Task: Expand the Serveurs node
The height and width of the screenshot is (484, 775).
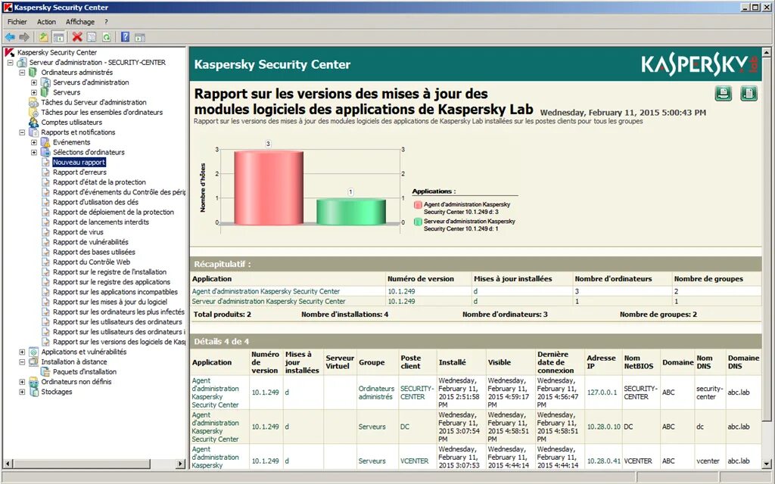Action: click(33, 92)
